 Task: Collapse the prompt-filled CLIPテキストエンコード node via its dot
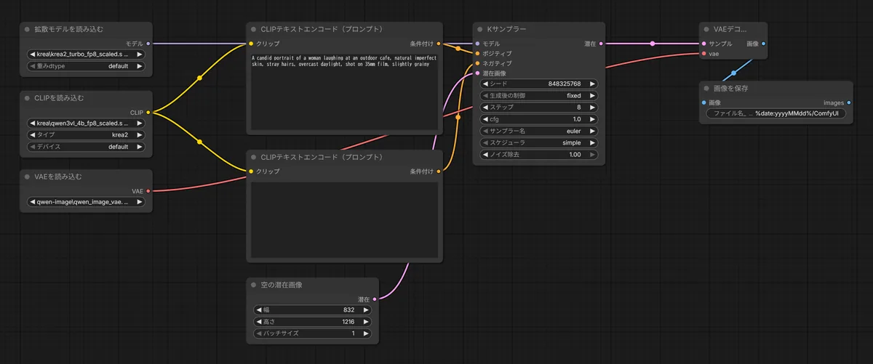point(253,29)
